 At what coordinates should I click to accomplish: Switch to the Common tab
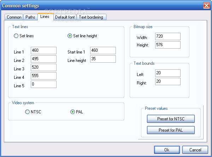(x=14, y=17)
